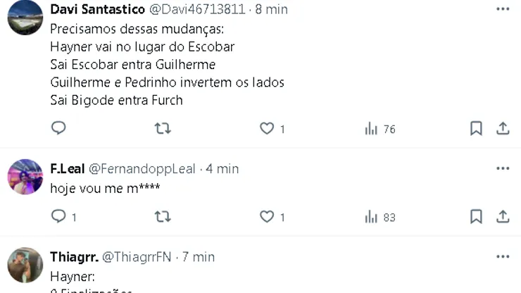Screen dimensions: 521x293
Task: Bookmark F.Leal's tweet
Action: 476,217
